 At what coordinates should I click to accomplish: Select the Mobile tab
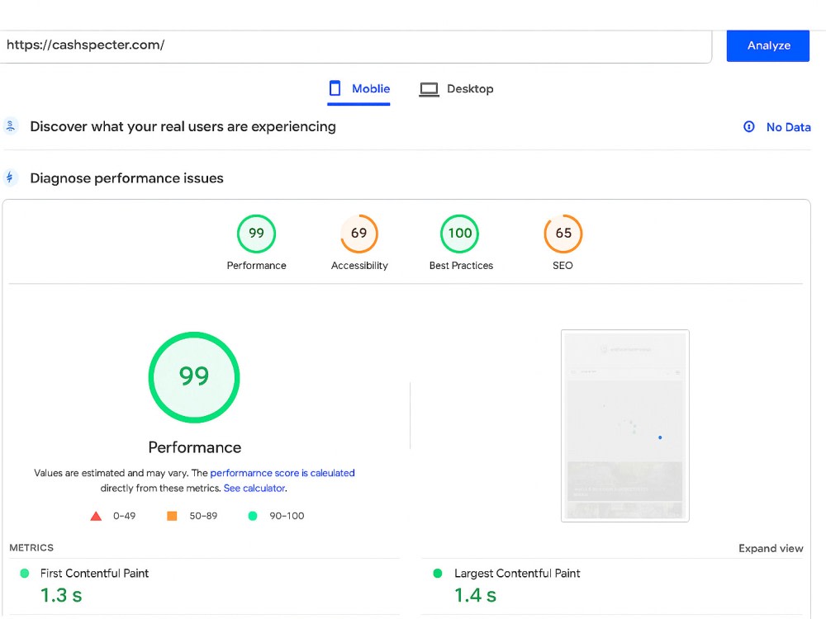(x=359, y=89)
